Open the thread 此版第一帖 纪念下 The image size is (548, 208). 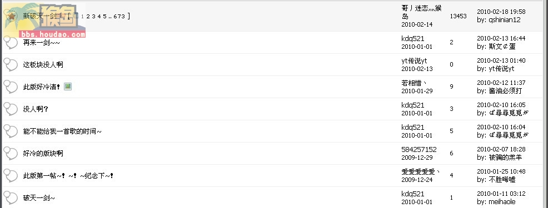[68, 175]
